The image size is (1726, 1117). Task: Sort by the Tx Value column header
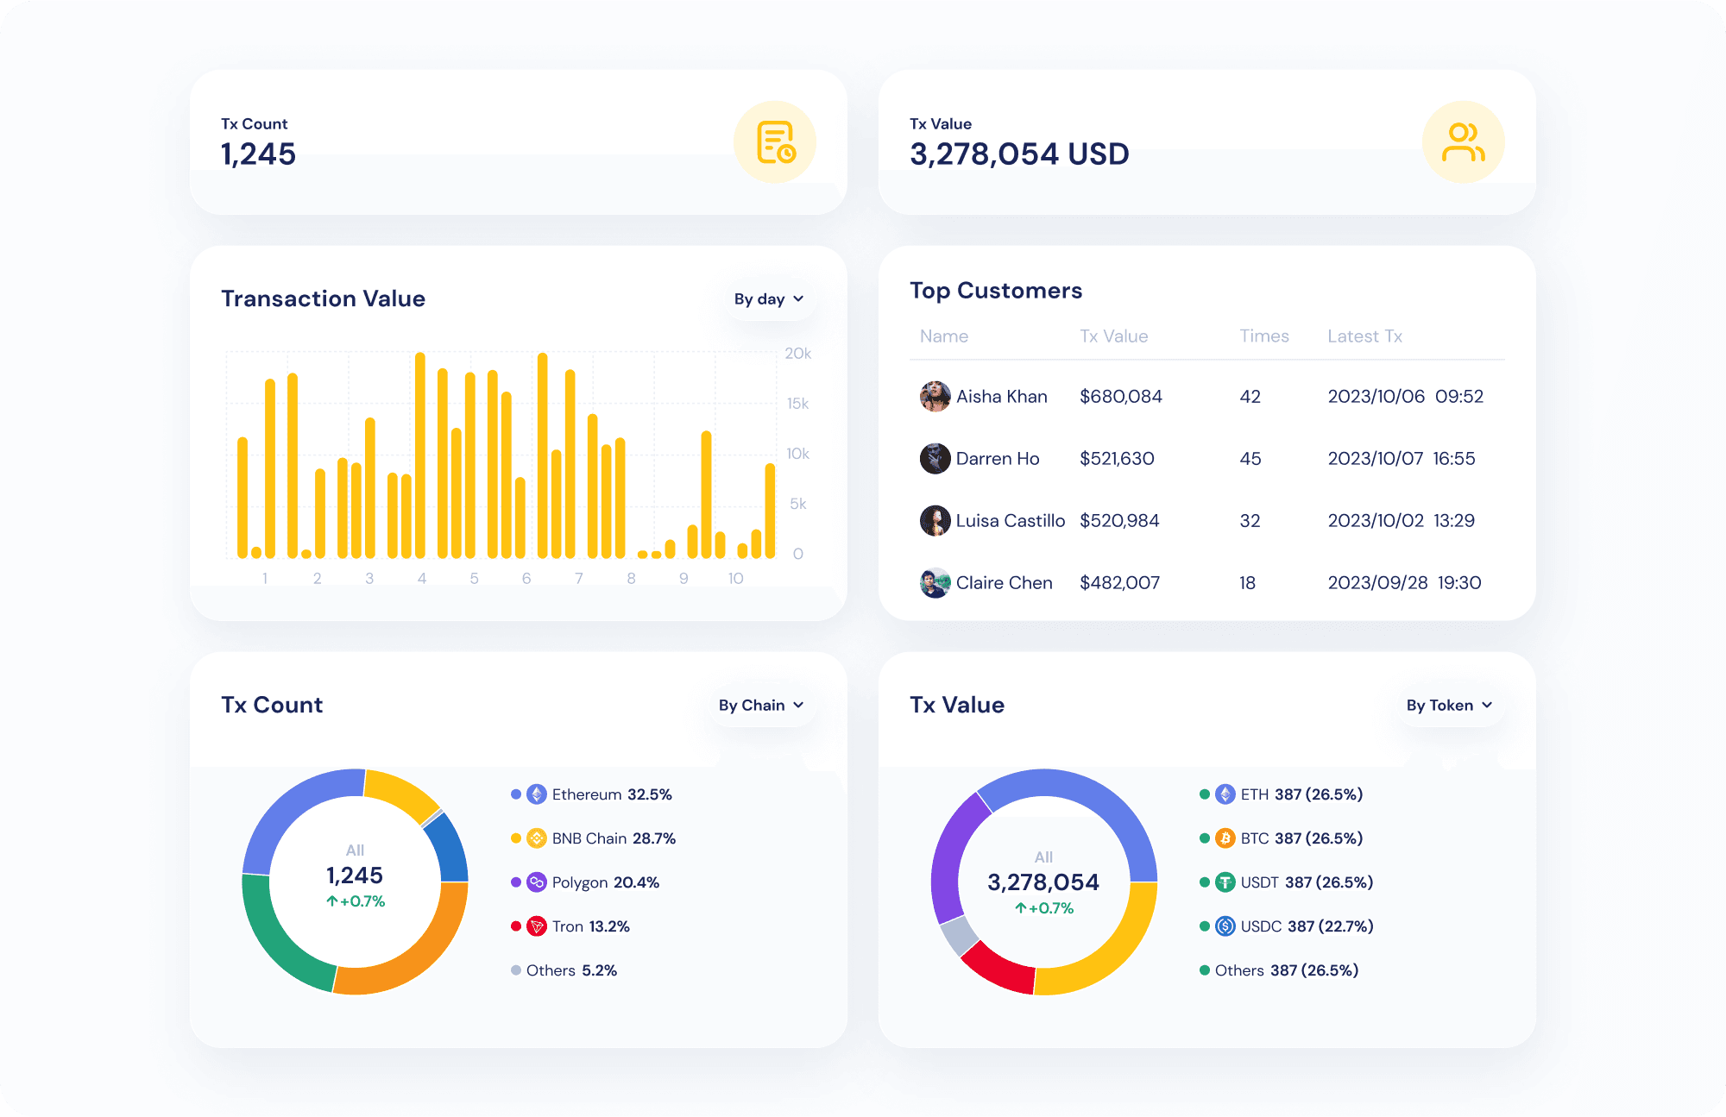(x=1114, y=336)
